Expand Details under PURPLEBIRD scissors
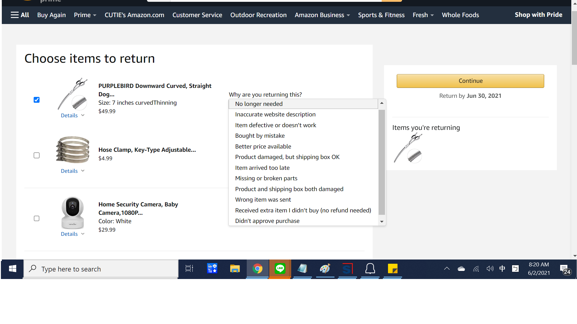This screenshot has height=324, width=577. point(72,115)
